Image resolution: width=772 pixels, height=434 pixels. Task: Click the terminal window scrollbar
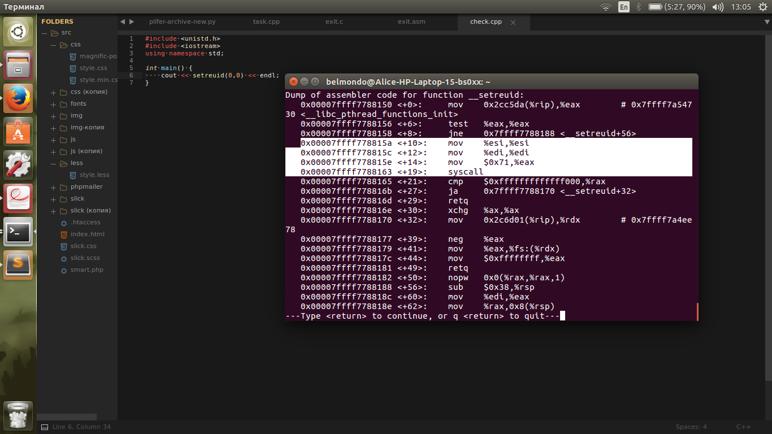pyautogui.click(x=697, y=311)
